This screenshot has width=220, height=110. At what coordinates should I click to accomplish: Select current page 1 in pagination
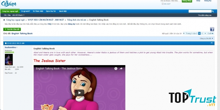(x=199, y=33)
